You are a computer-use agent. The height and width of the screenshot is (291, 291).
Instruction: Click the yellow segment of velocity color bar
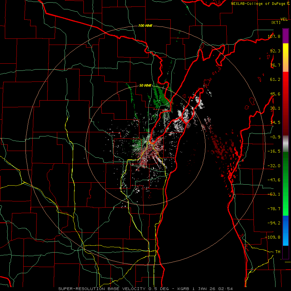[x=286, y=58]
